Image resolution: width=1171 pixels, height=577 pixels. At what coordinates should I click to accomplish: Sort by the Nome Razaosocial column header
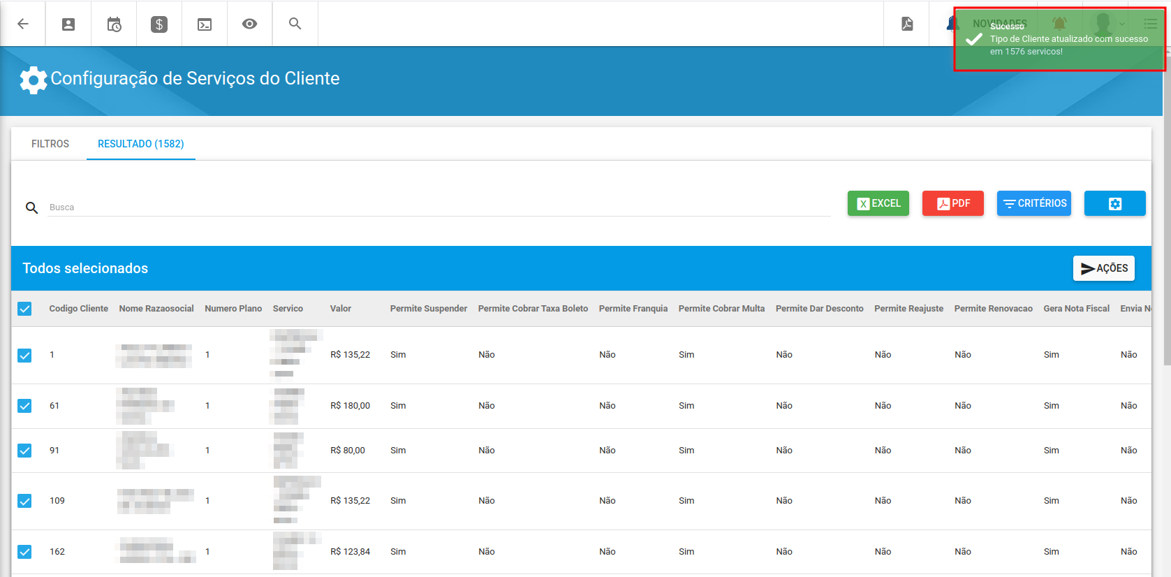pos(156,309)
